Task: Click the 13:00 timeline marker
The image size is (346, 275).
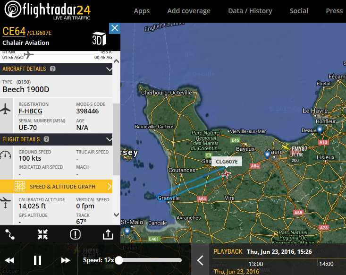Action: click(x=256, y=264)
